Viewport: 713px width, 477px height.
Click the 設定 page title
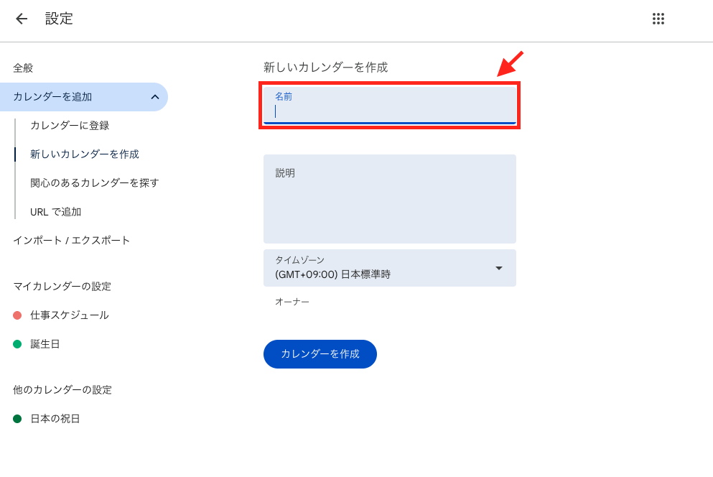[x=59, y=19]
